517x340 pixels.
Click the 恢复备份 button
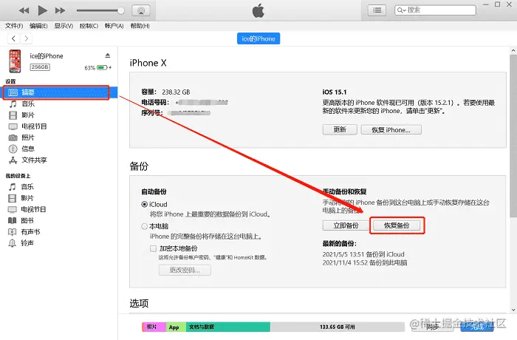point(397,225)
